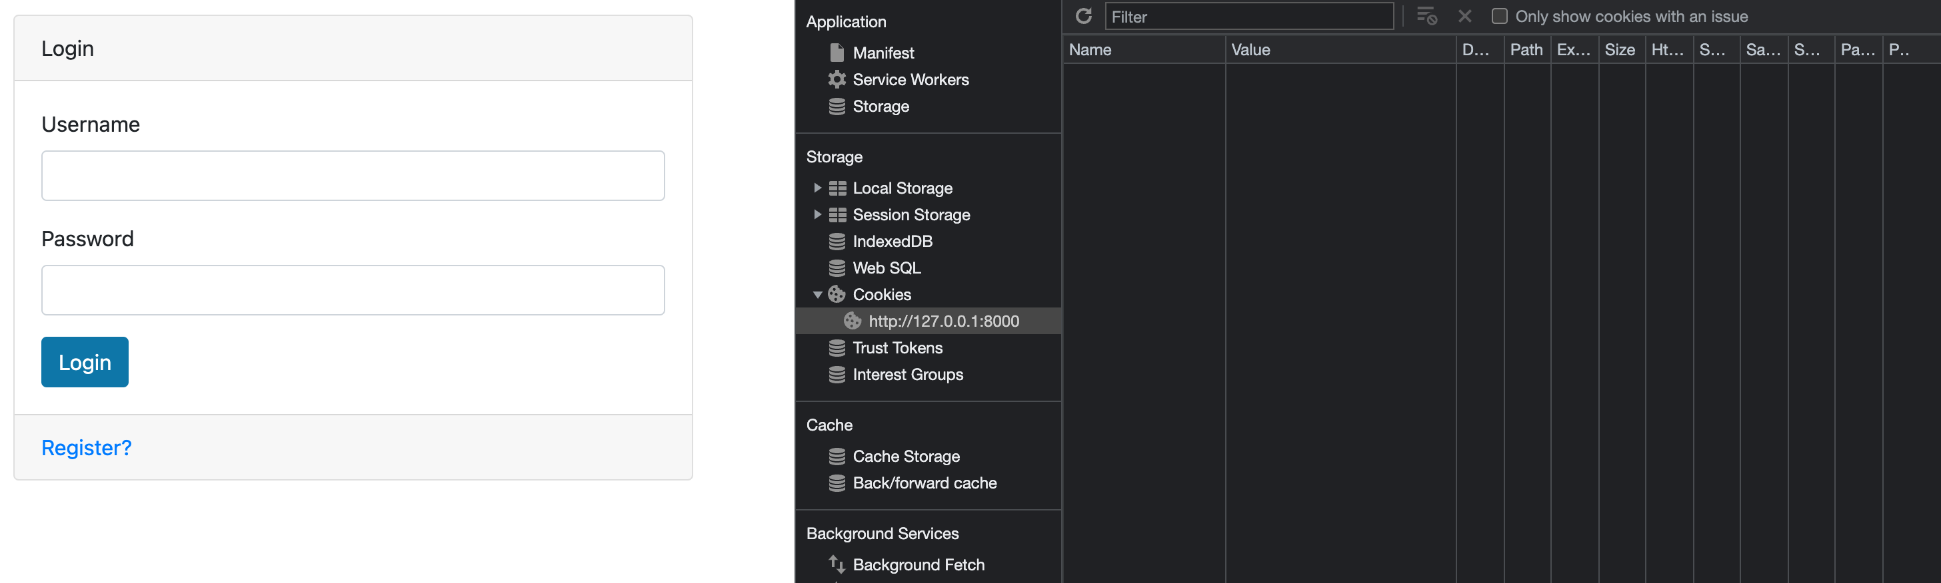Viewport: 1941px width, 583px height.
Task: Click the IndexedDB database icon
Action: click(x=837, y=241)
